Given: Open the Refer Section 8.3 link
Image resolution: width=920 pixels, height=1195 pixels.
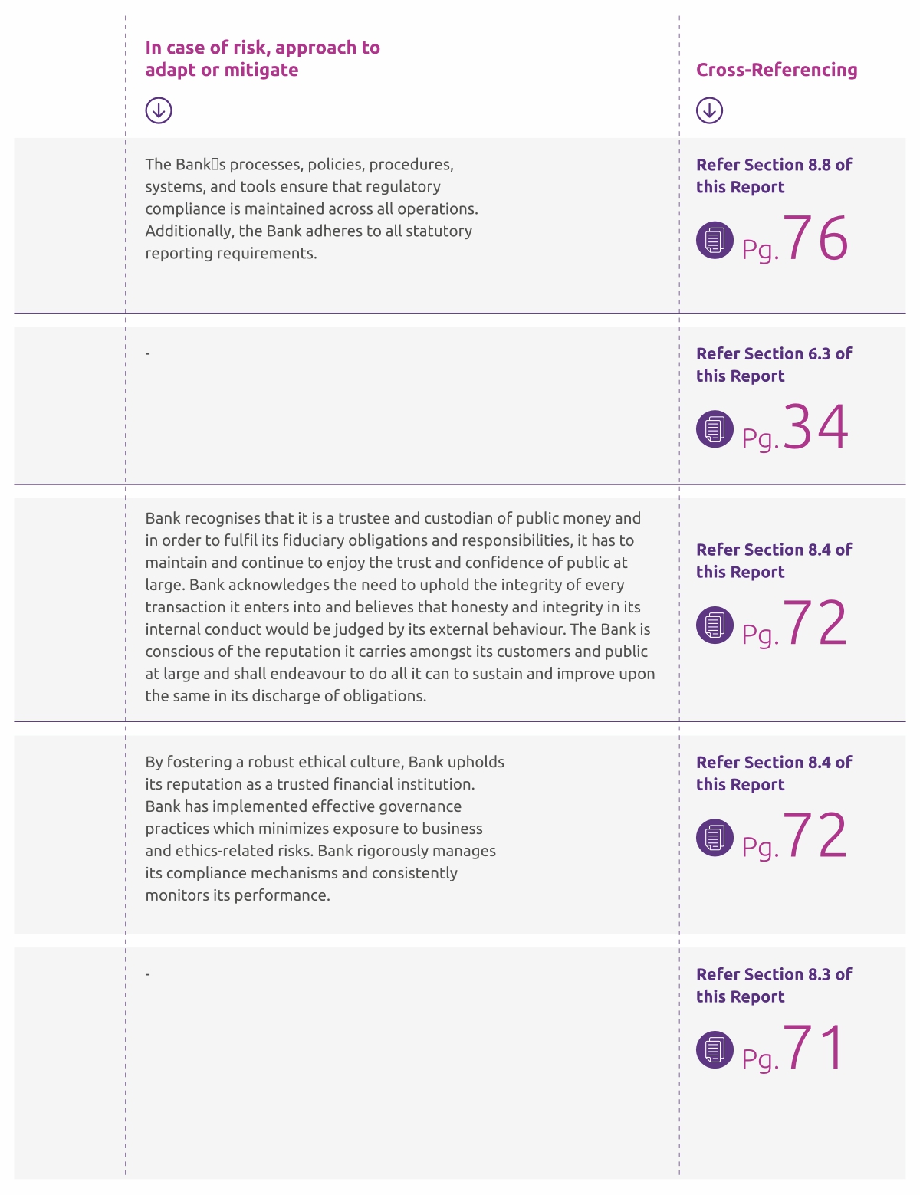Looking at the screenshot, I should tap(774, 985).
